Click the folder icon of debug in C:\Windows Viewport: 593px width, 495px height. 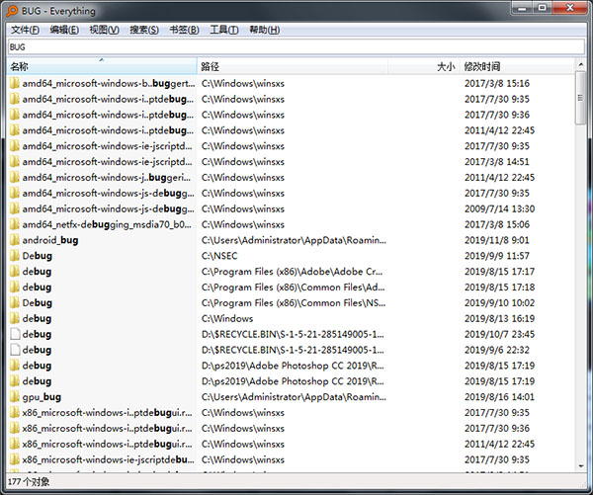14,318
